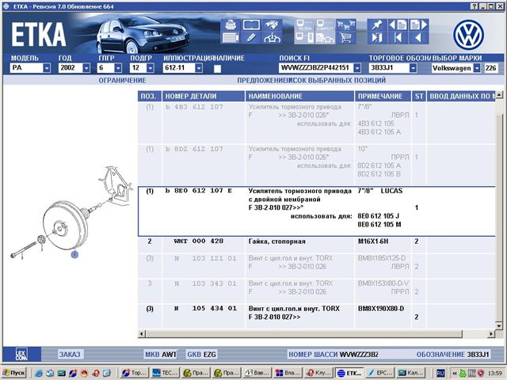The image size is (507, 380).
Task: Open the single shopping cart icon
Action: pyautogui.click(x=345, y=38)
